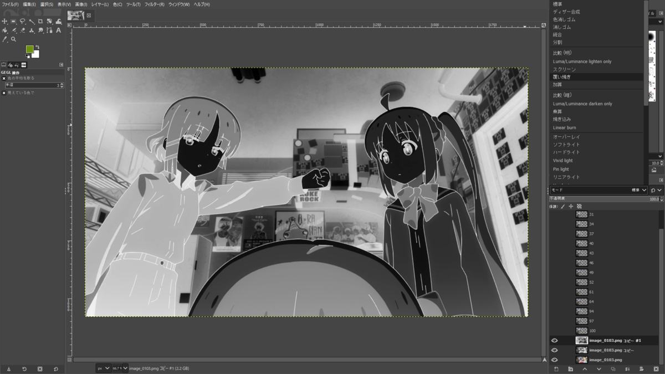Duplicate the selected layer
The height and width of the screenshot is (374, 665).
pyautogui.click(x=613, y=369)
